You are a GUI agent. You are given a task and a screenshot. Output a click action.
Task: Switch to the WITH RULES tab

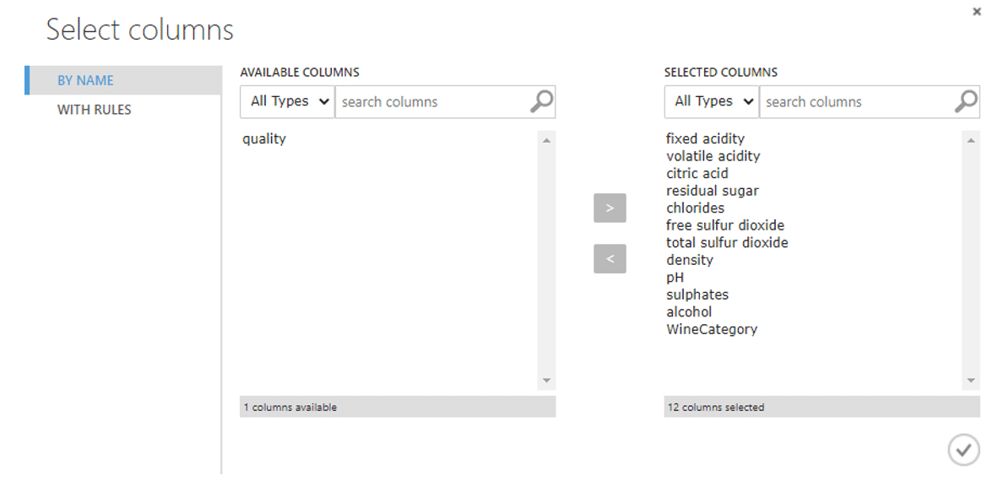[x=94, y=110]
